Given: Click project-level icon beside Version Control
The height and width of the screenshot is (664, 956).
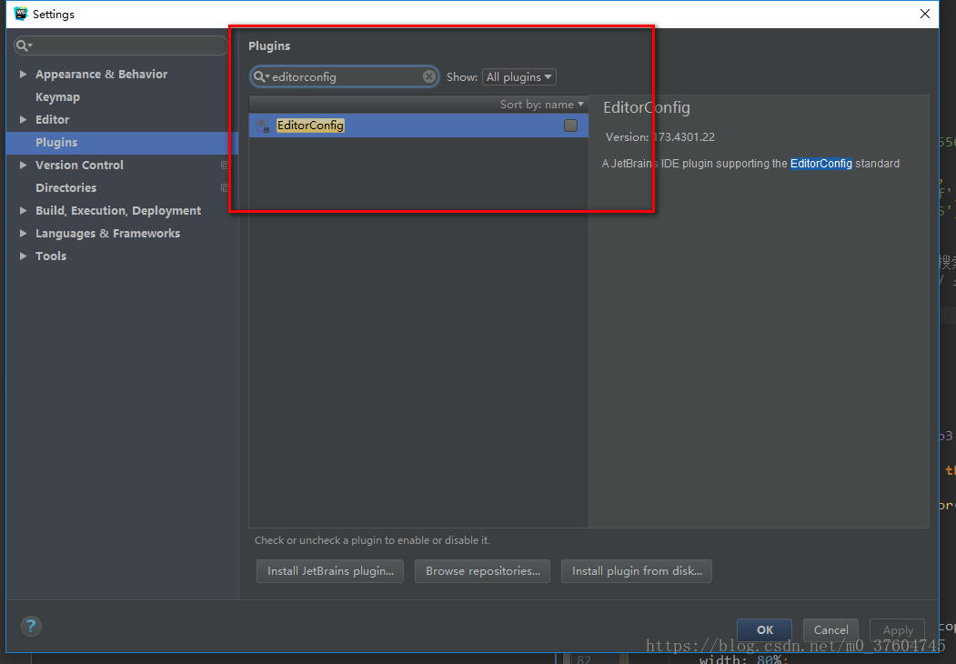Looking at the screenshot, I should [225, 166].
